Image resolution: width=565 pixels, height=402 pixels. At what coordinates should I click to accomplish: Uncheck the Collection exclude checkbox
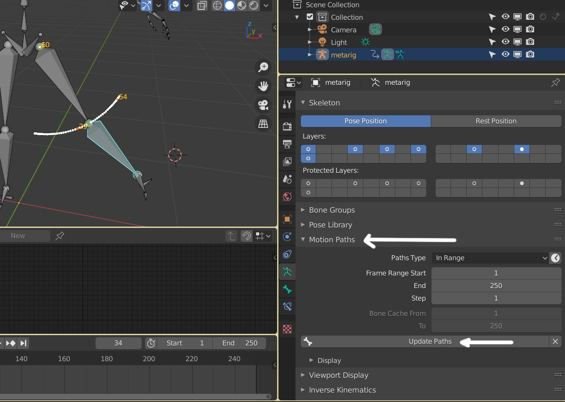pos(310,17)
